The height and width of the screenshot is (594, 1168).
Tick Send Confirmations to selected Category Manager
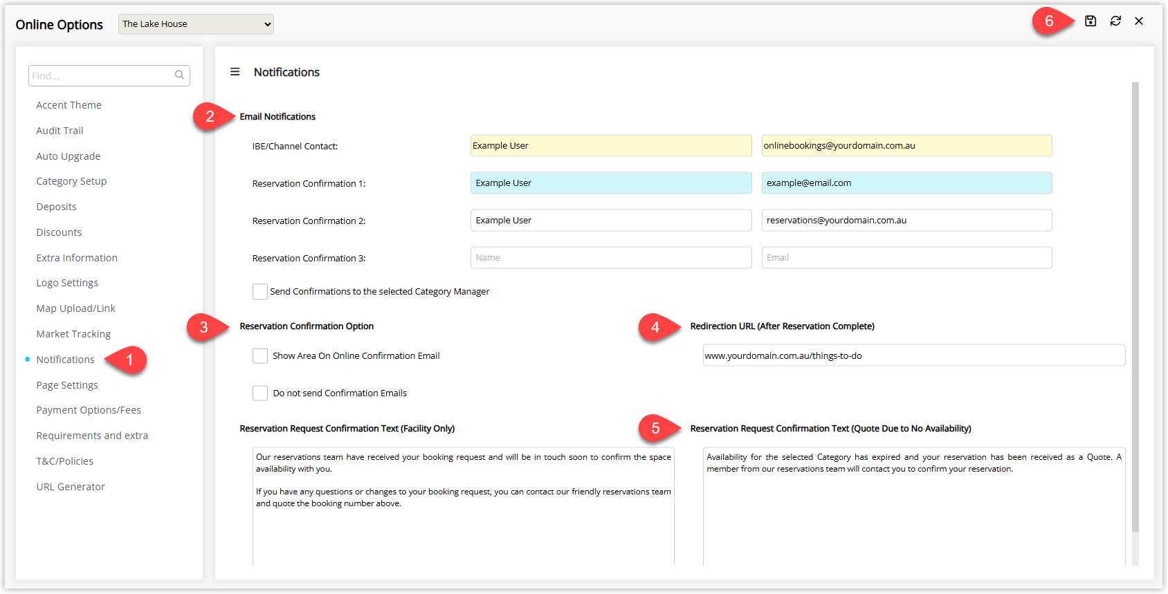260,292
